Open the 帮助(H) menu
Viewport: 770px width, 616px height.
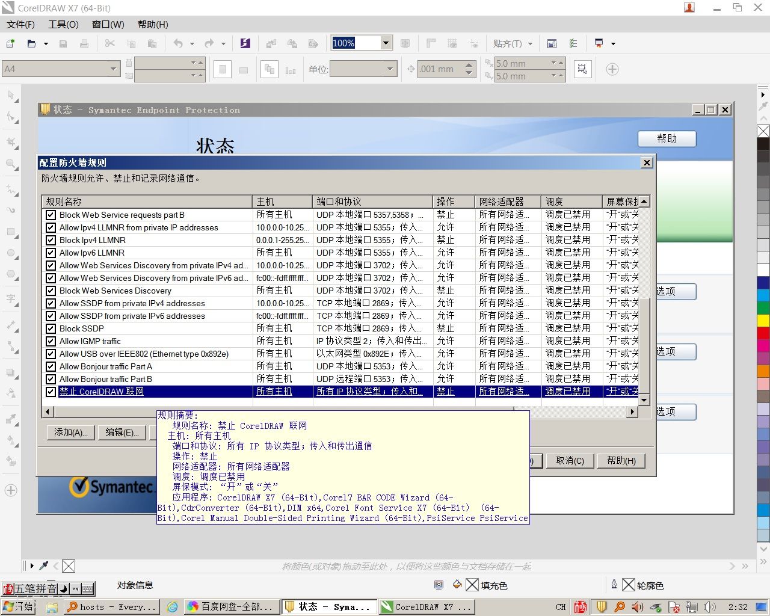coord(153,25)
